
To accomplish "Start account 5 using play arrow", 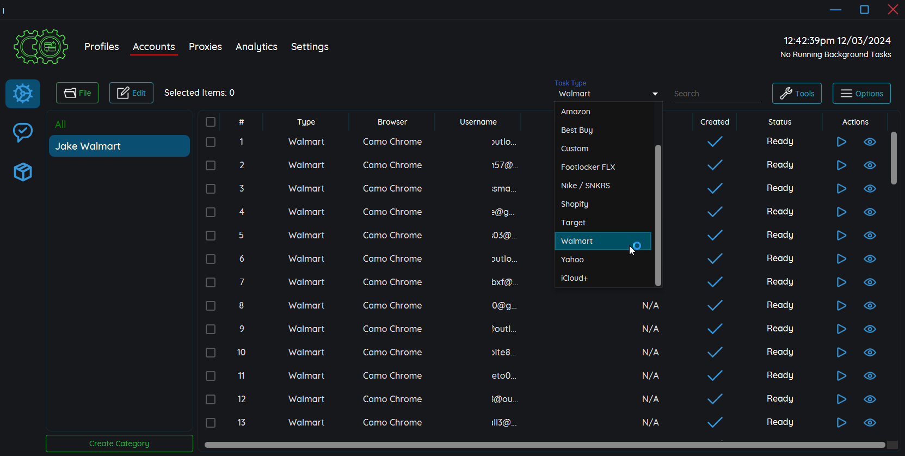I will 841,236.
